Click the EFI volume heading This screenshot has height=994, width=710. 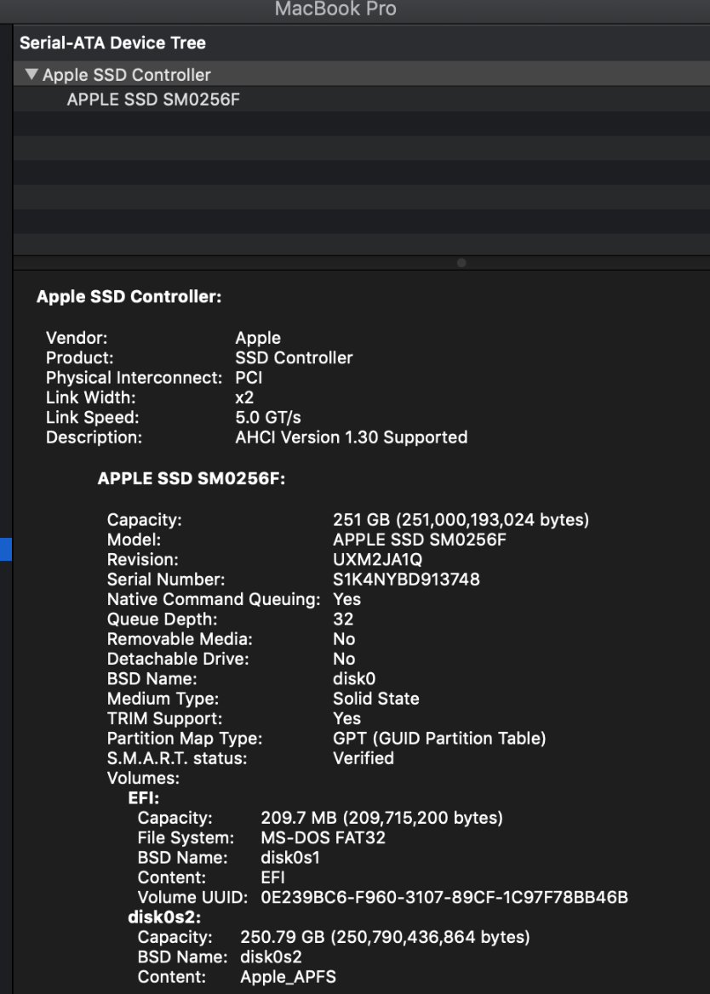[144, 798]
